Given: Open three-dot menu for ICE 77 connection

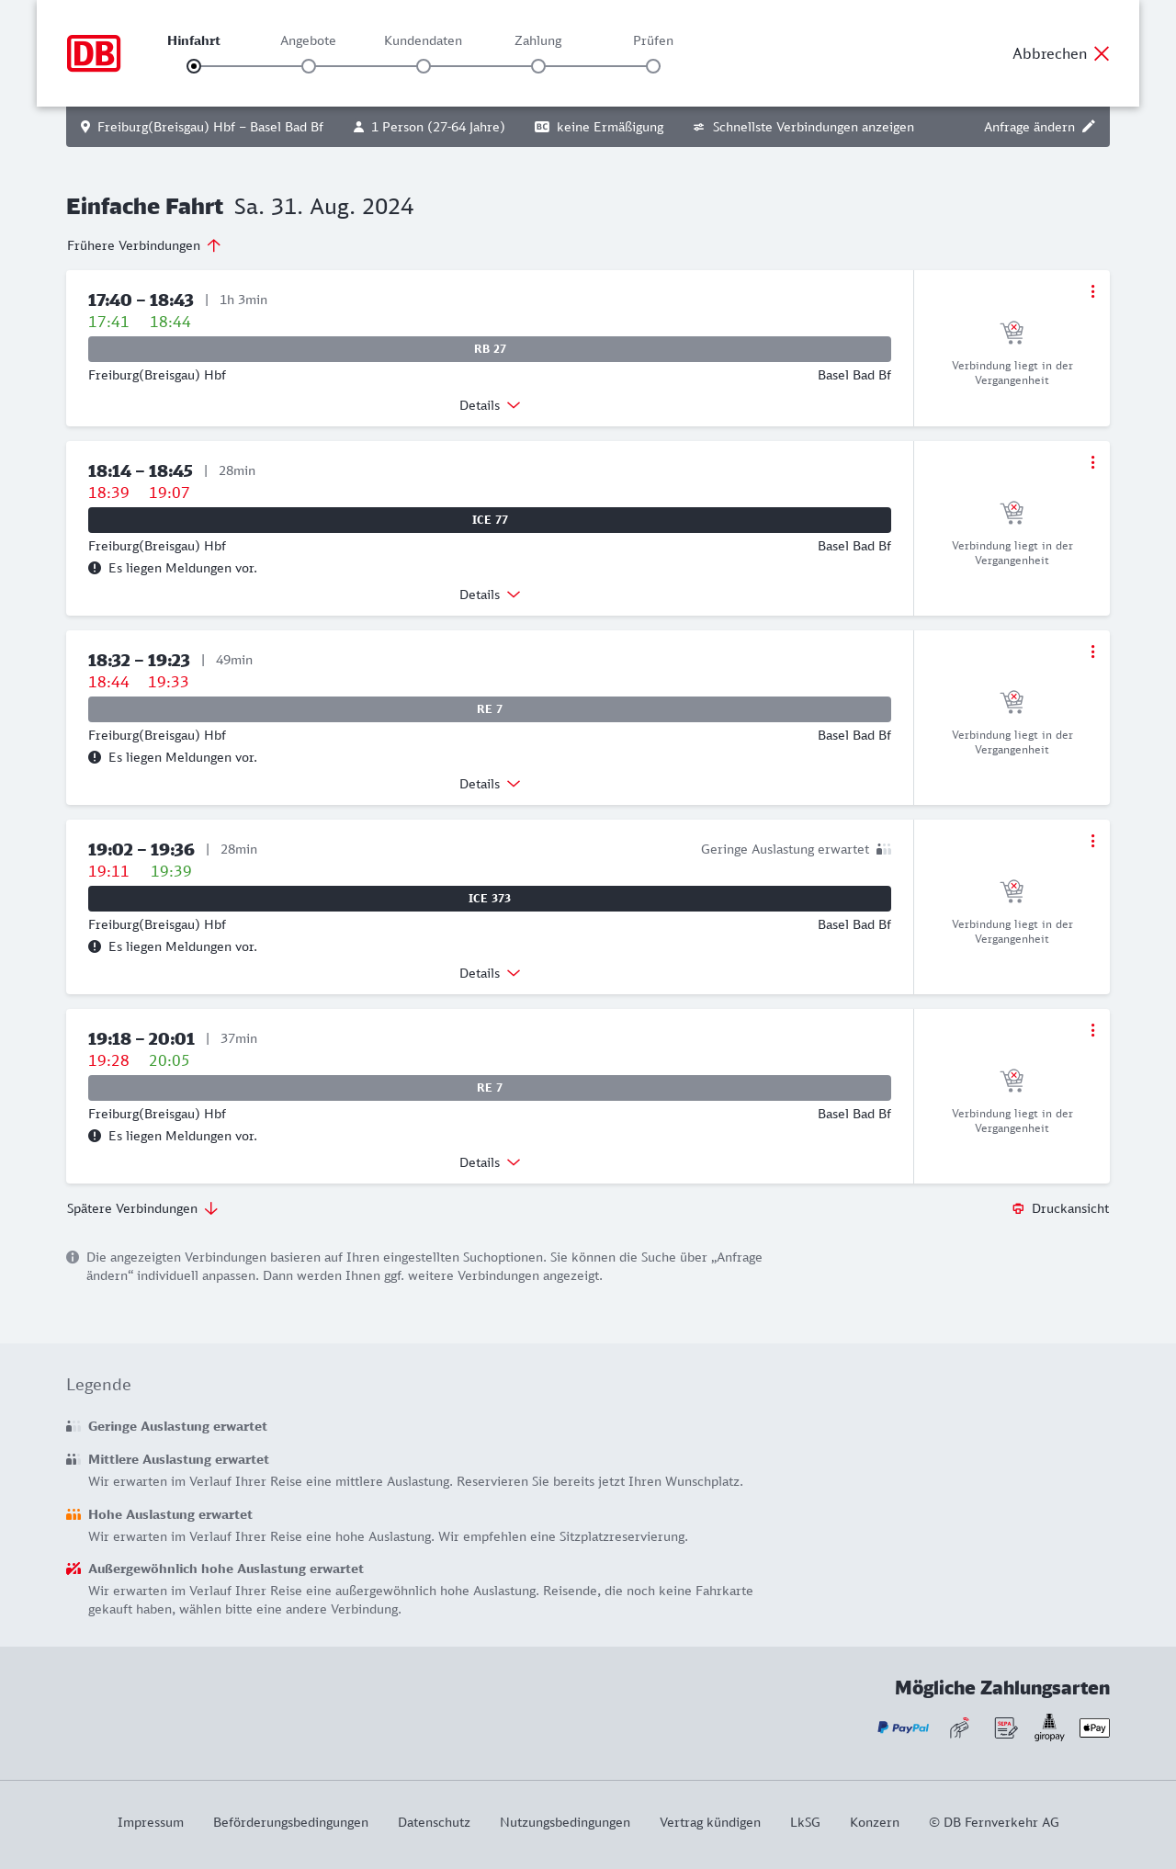Looking at the screenshot, I should tap(1092, 462).
